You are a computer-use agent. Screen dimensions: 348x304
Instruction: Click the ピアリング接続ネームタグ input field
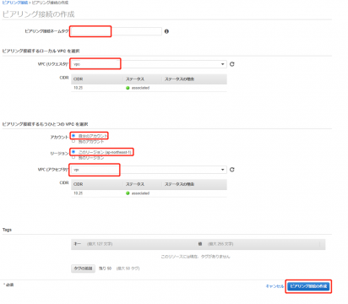pyautogui.click(x=116, y=31)
